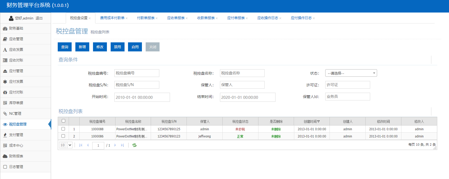Sort by 创建时间 column header arrow
Screen dimensions: 449x179
pos(318,121)
